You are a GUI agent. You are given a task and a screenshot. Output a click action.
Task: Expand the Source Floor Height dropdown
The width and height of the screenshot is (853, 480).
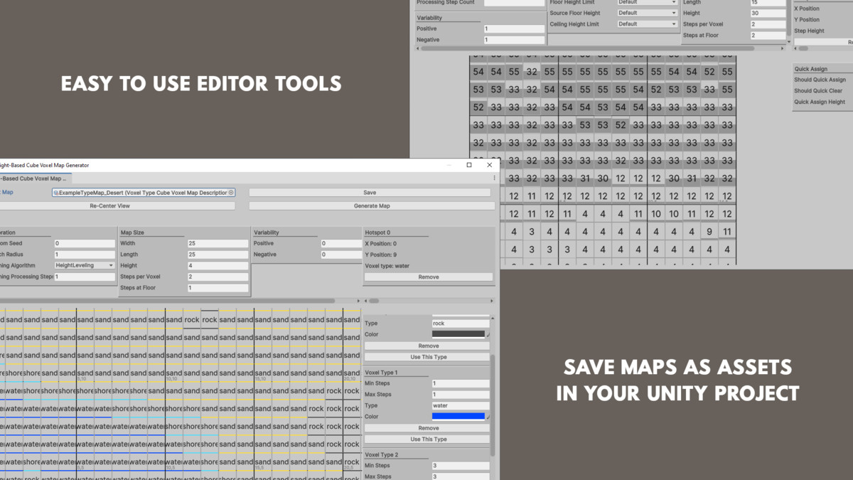tap(647, 13)
